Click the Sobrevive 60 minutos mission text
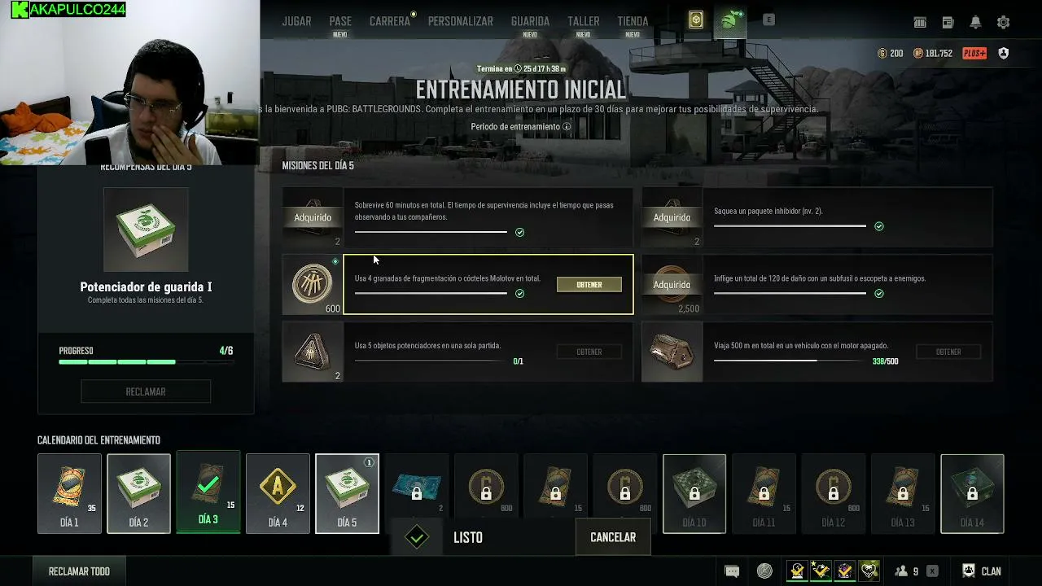This screenshot has height=586, width=1042. [x=484, y=211]
